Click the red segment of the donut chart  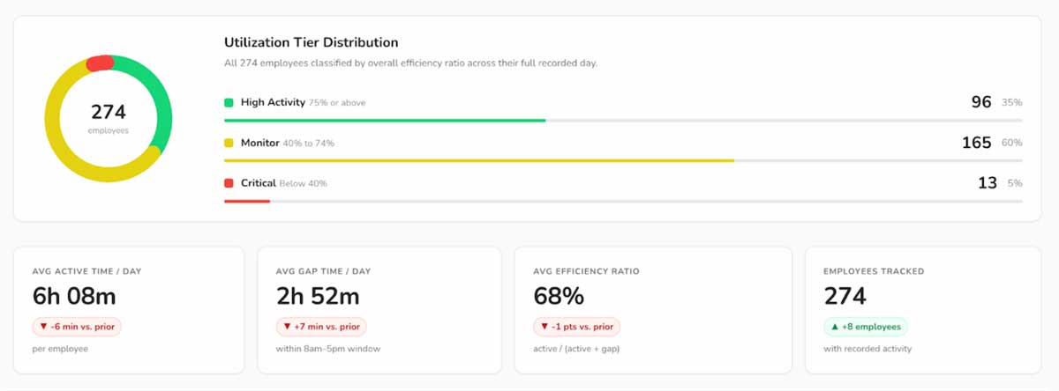pyautogui.click(x=99, y=63)
